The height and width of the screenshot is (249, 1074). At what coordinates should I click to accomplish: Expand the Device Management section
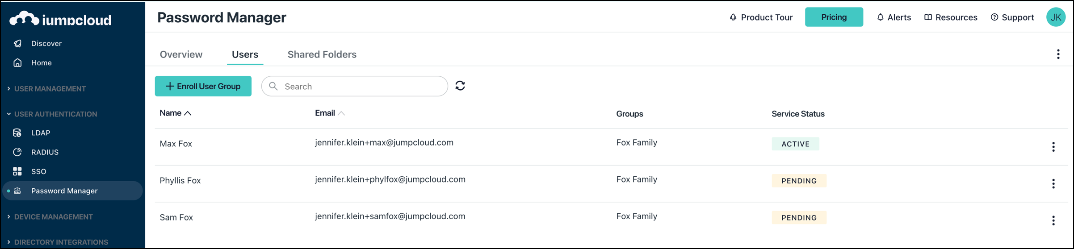point(53,217)
